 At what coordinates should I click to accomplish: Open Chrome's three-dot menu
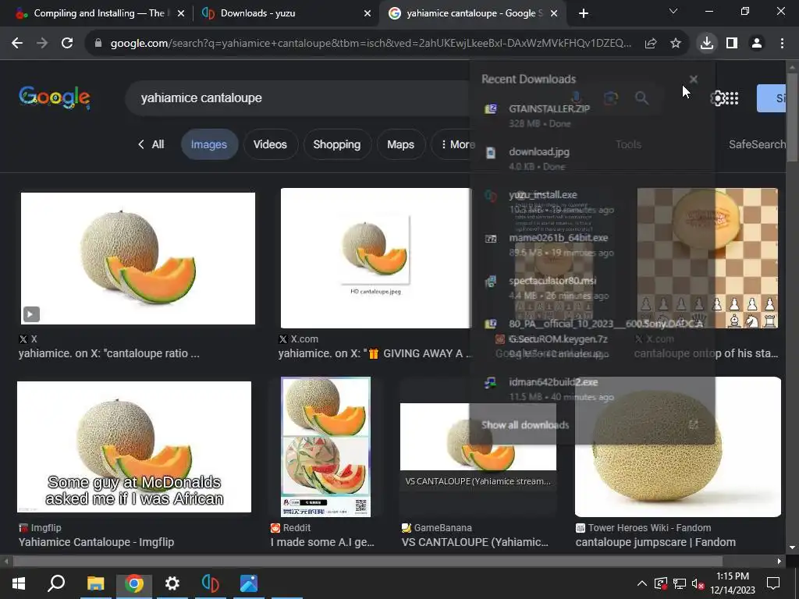pyautogui.click(x=782, y=44)
